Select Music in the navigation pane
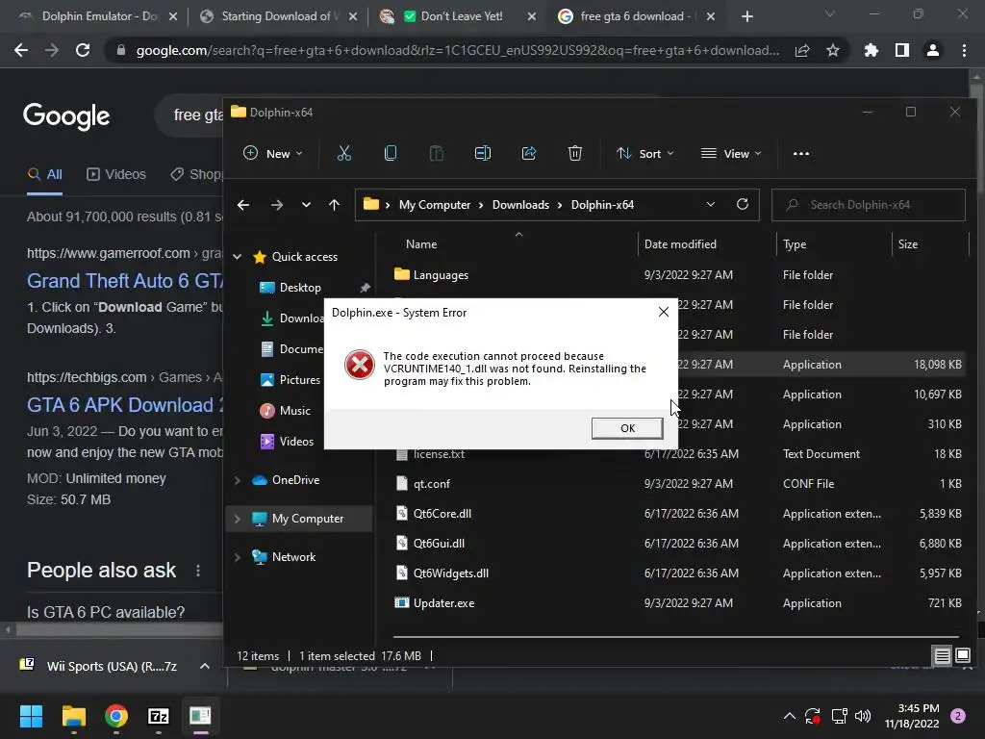This screenshot has height=739, width=985. point(295,411)
